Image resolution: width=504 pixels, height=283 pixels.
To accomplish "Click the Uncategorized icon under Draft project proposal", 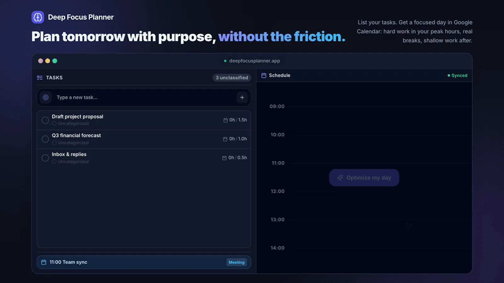I will 54,124.
